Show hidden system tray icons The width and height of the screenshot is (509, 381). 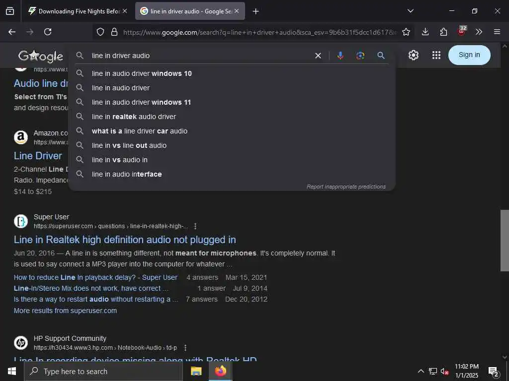[x=421, y=371]
